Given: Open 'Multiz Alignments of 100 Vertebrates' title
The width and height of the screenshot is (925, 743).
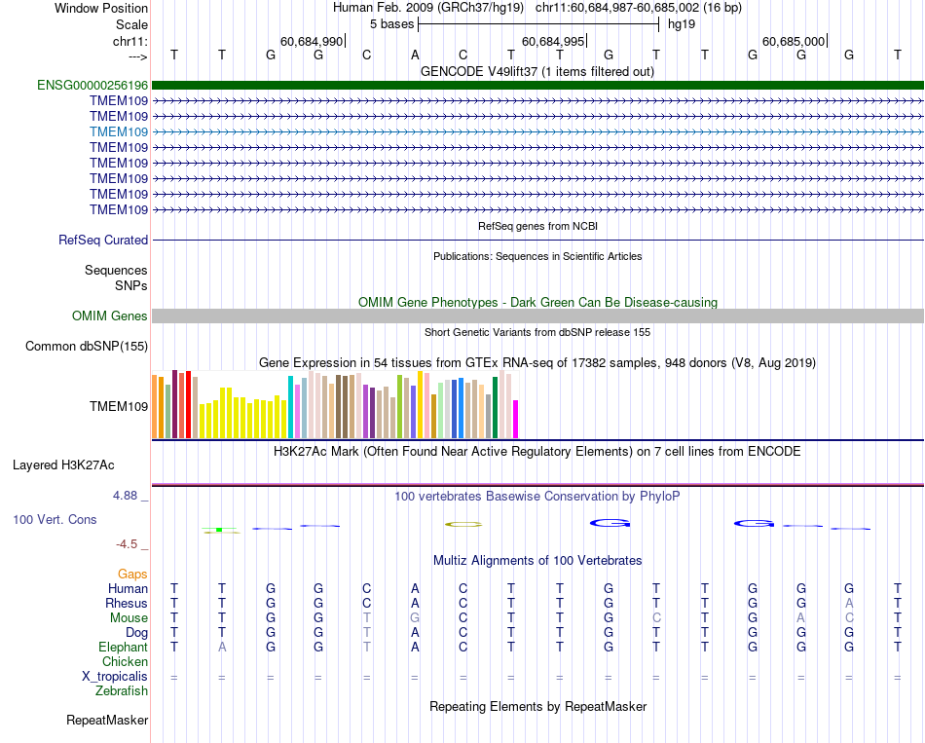Looking at the screenshot, I should coord(537,561).
